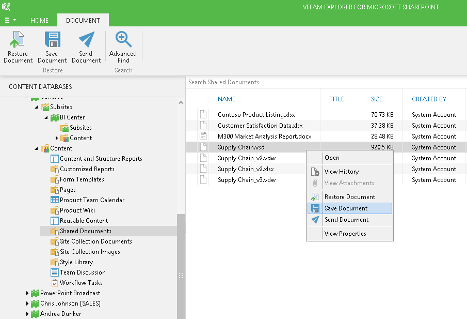Screen dimensions: 467x319
Task: Click the Product Team Calendar icon
Action: point(55,200)
